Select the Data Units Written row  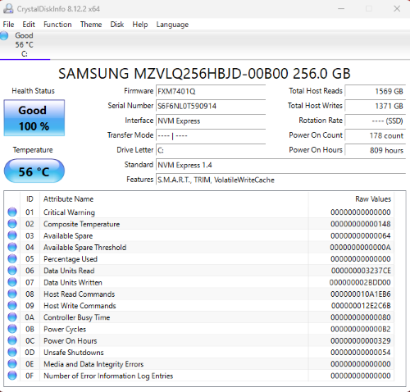199,282
